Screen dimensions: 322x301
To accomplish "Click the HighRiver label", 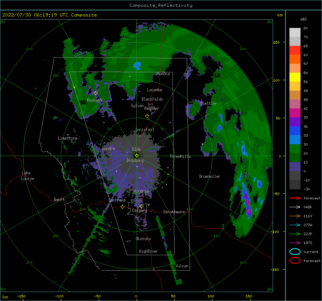I will click(148, 251).
